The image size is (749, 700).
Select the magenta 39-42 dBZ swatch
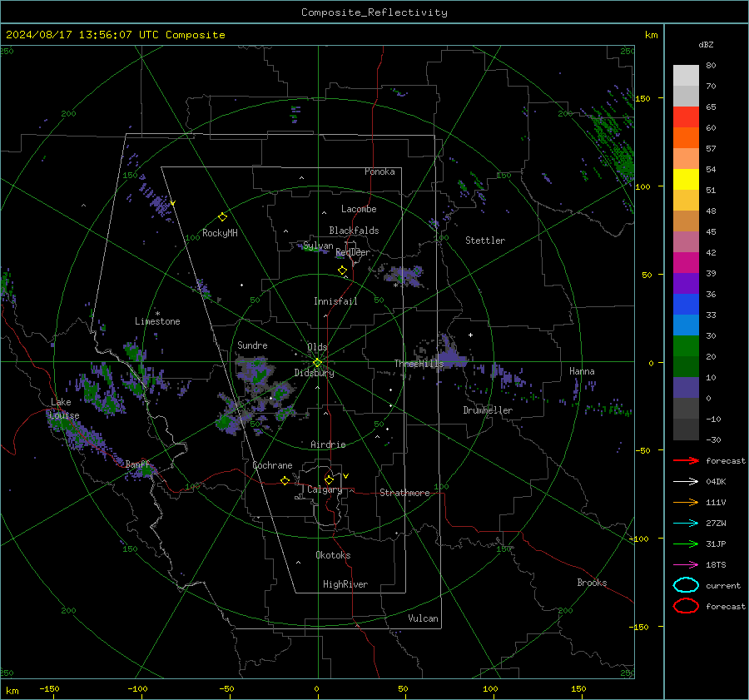tap(686, 263)
